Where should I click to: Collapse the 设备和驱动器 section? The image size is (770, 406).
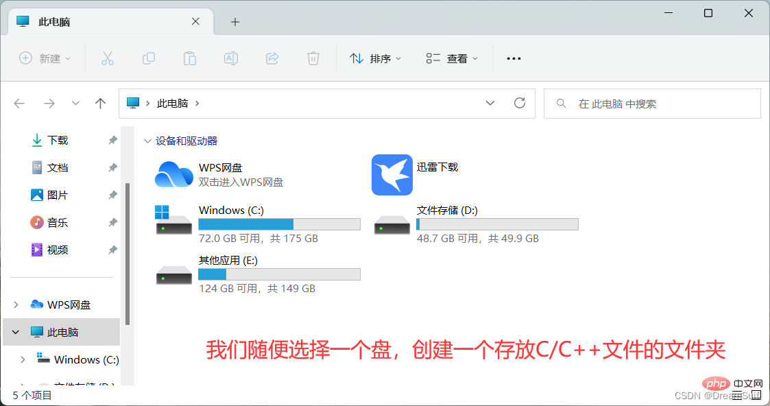coord(148,141)
